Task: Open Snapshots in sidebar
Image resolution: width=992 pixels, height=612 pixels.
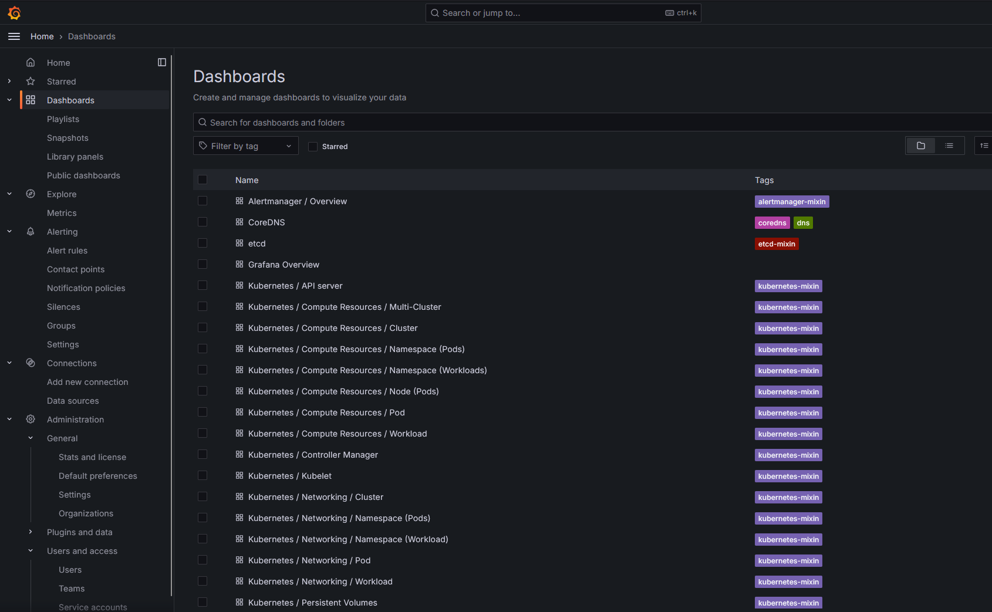Action: (68, 138)
